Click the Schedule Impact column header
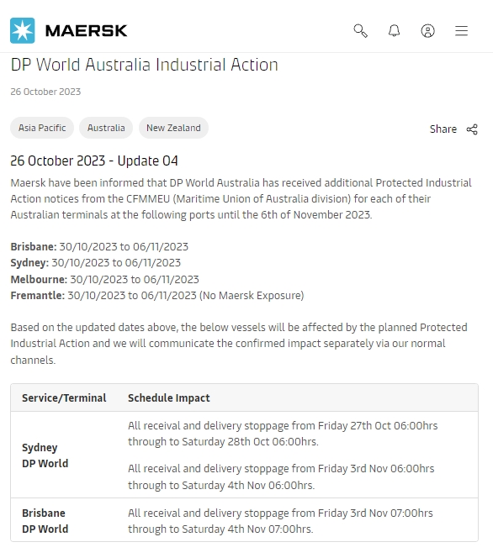This screenshot has width=493, height=558. pyautogui.click(x=169, y=397)
